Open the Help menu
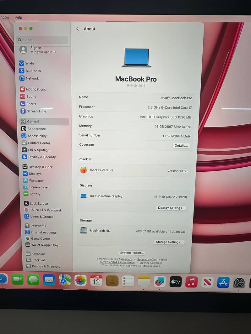Viewport: 251px width, 334px height. pyautogui.click(x=18, y=17)
